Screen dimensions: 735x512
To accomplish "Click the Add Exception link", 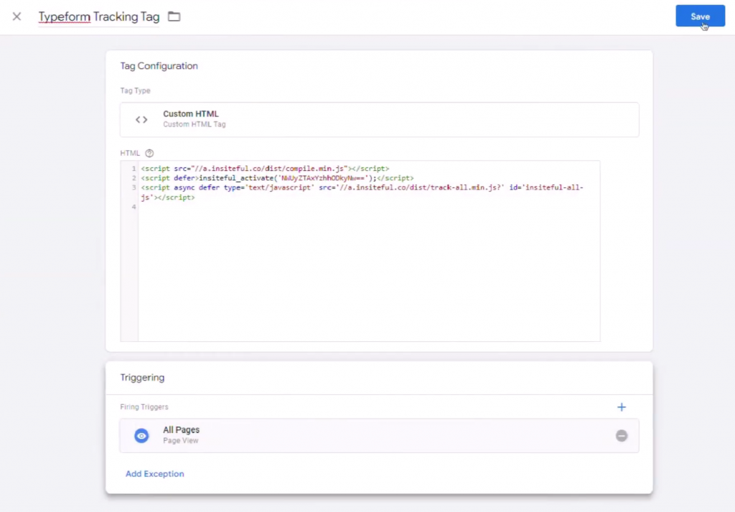I will click(155, 473).
